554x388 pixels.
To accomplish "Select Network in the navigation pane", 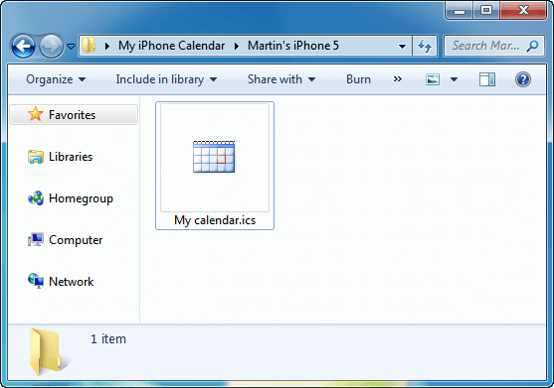I will pyautogui.click(x=71, y=282).
